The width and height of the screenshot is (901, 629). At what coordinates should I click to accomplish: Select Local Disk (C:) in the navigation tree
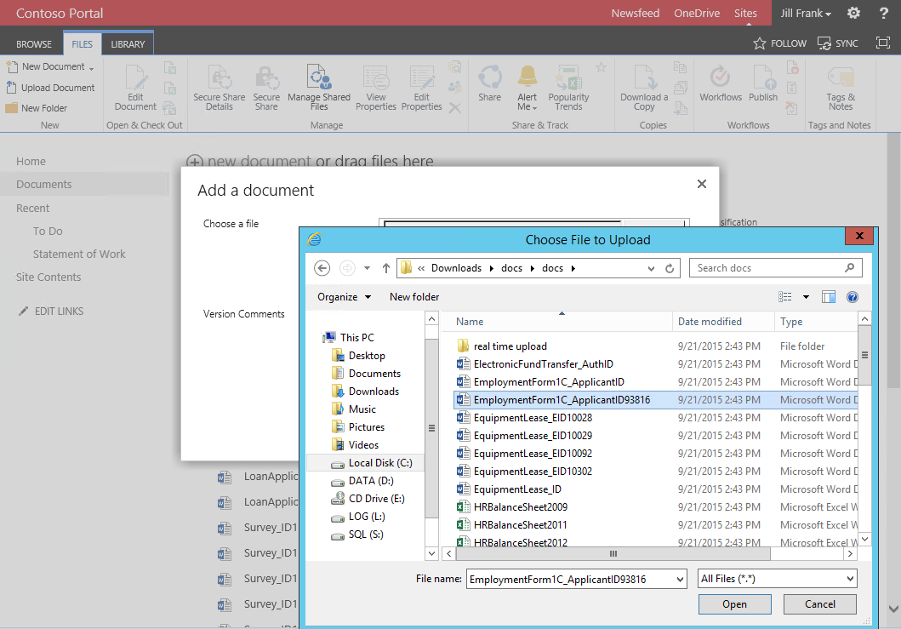tap(372, 463)
